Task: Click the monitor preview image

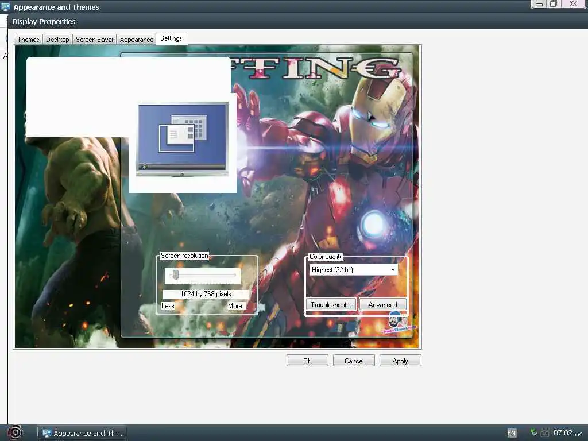Action: click(x=183, y=140)
